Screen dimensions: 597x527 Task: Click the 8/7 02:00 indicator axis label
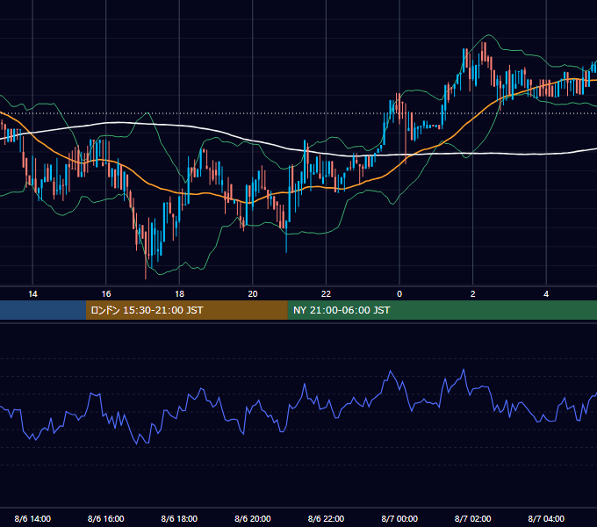(x=473, y=518)
